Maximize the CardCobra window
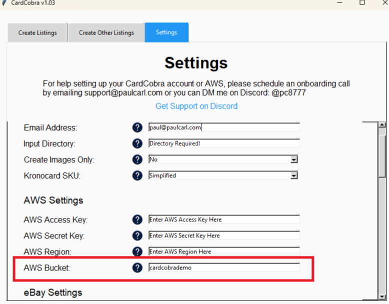 [362, 3]
